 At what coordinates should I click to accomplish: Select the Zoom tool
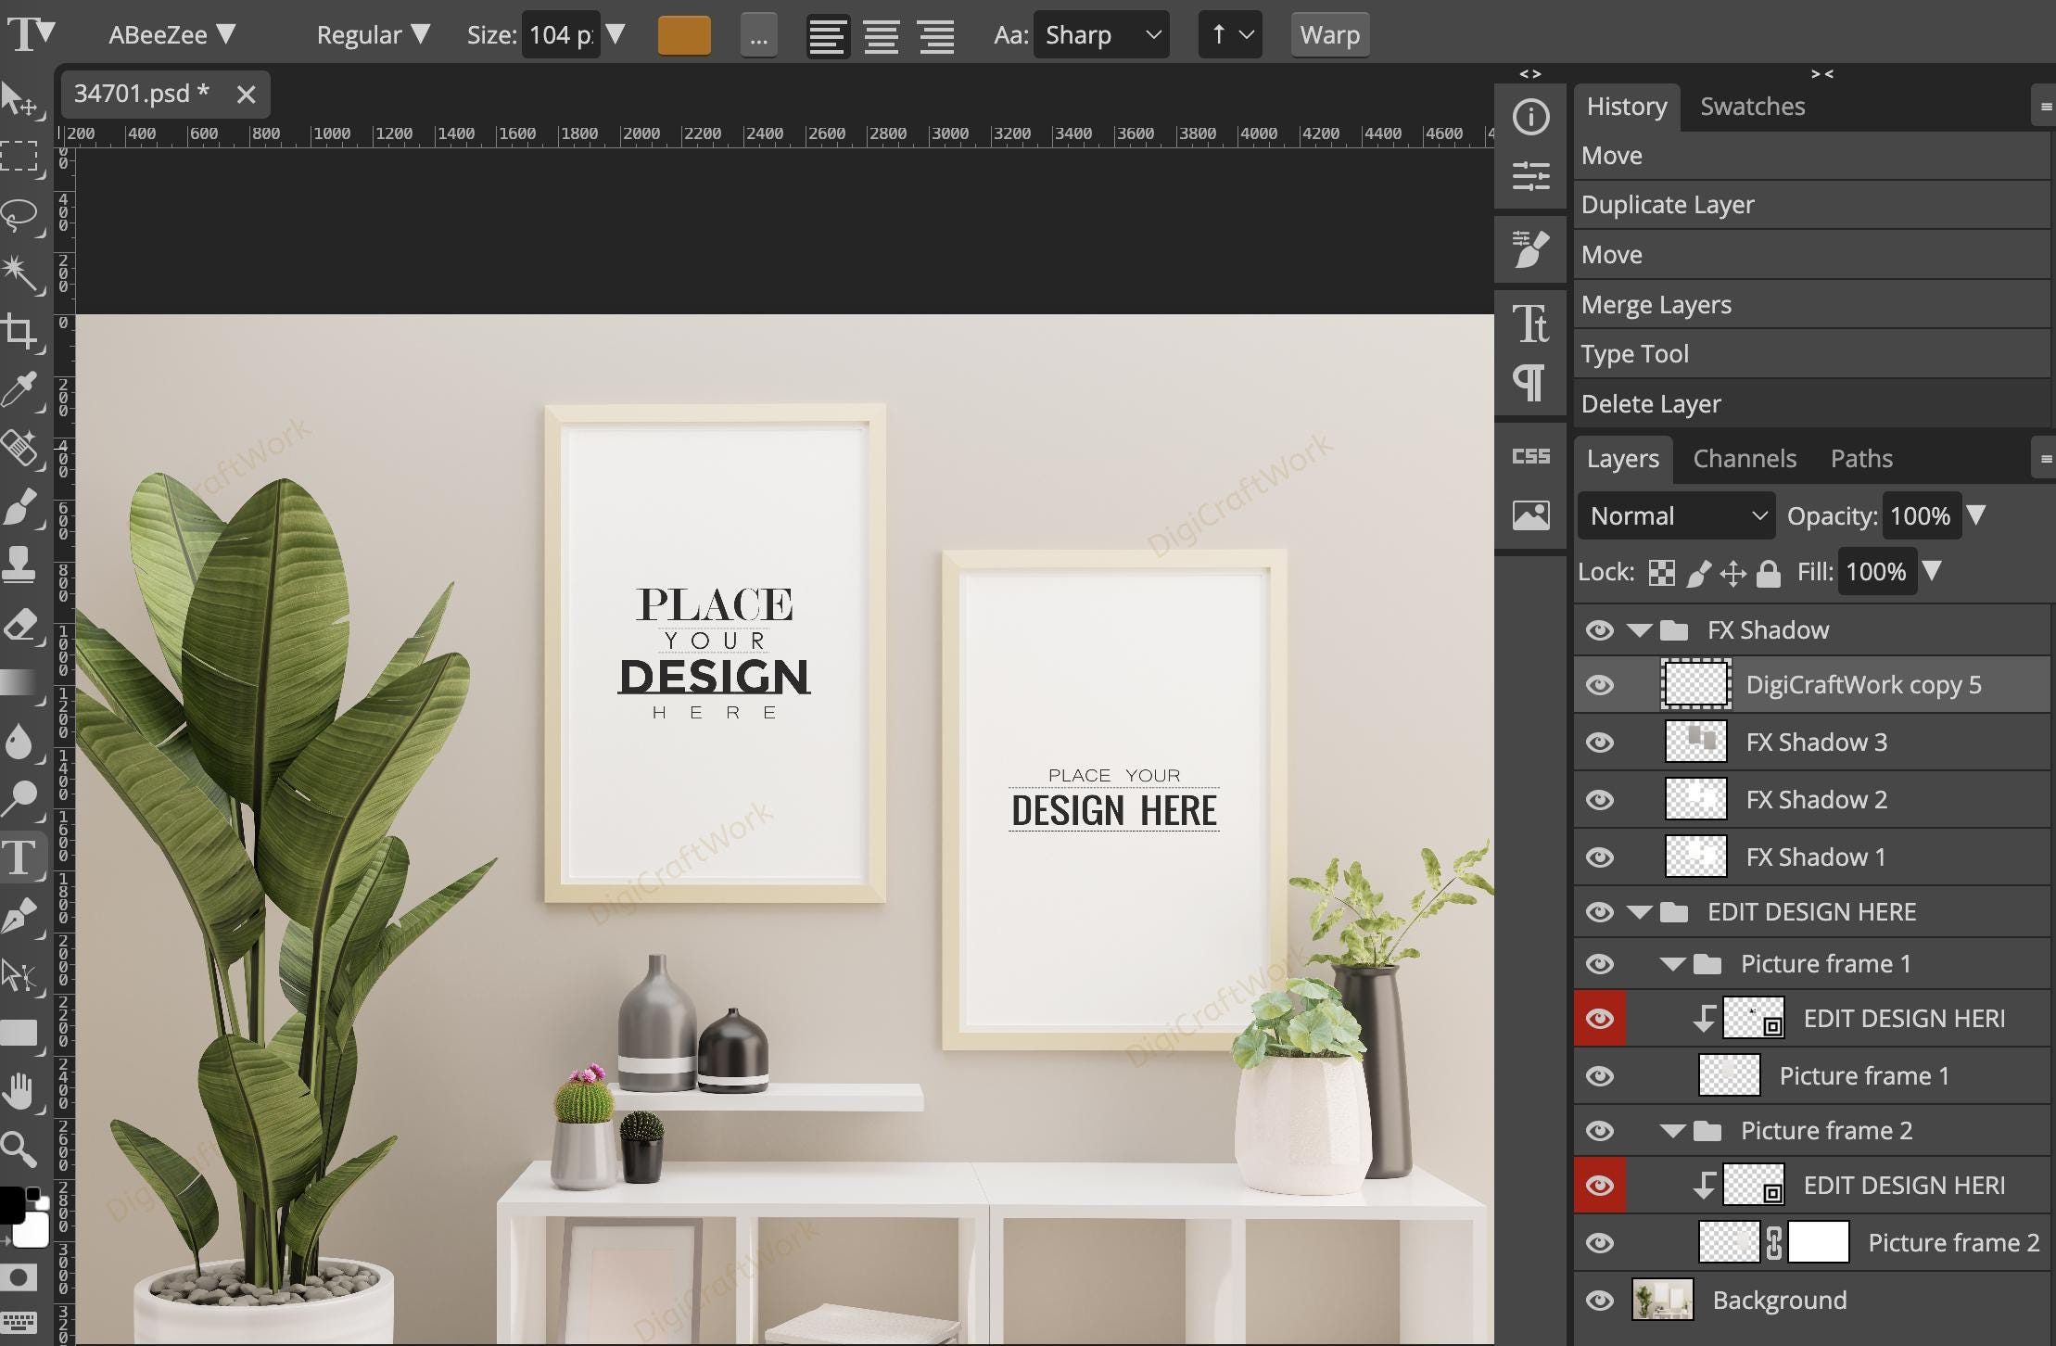pyautogui.click(x=20, y=1149)
